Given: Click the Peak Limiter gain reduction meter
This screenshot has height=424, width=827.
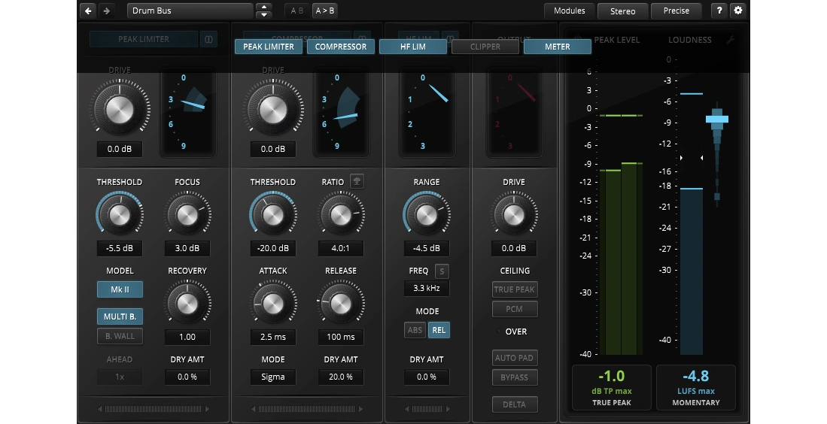Looking at the screenshot, I should click(x=188, y=112).
